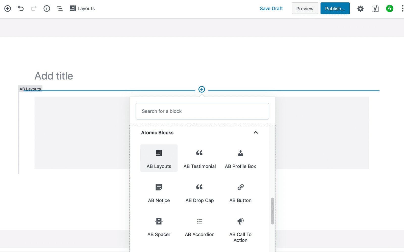Select the AB Testimonial block
Screen dimensions: 404x252
tap(199, 158)
